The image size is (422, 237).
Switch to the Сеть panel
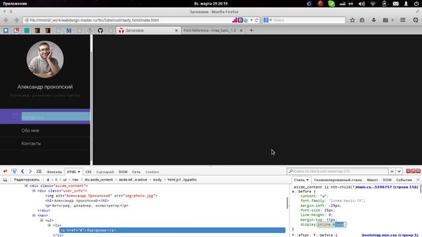click(x=136, y=172)
